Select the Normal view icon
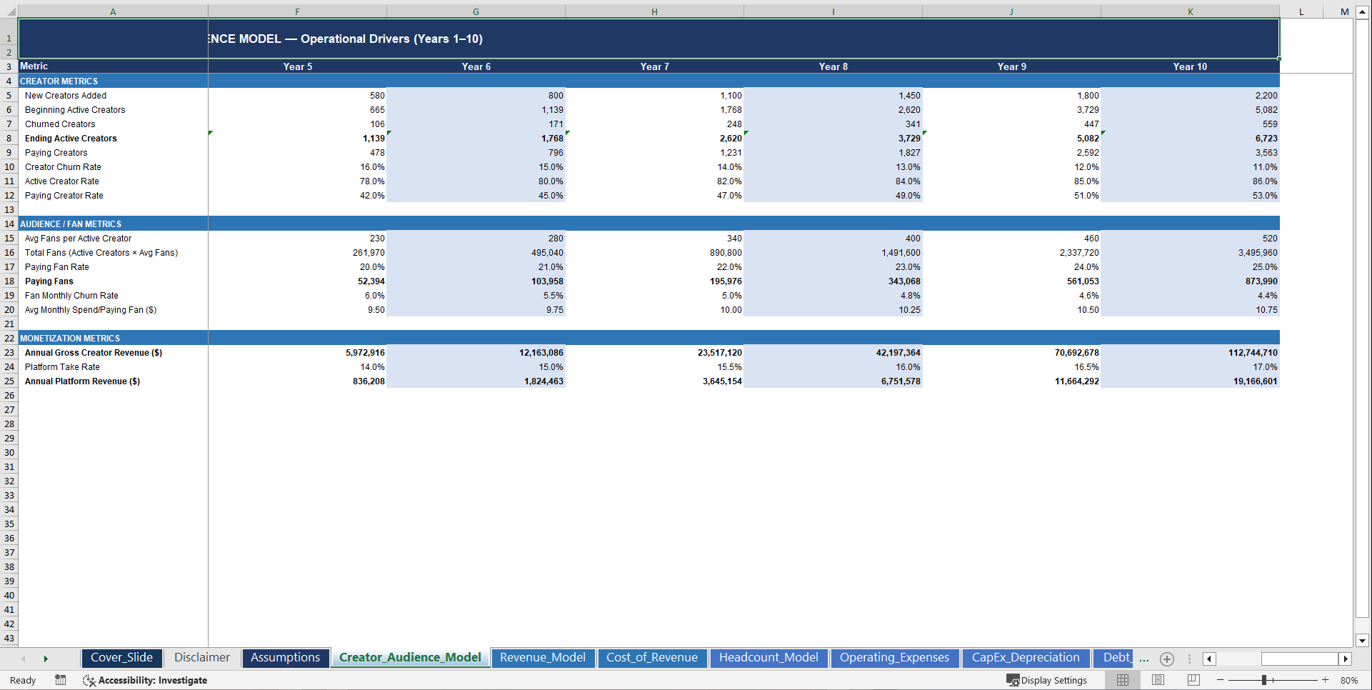 1122,680
